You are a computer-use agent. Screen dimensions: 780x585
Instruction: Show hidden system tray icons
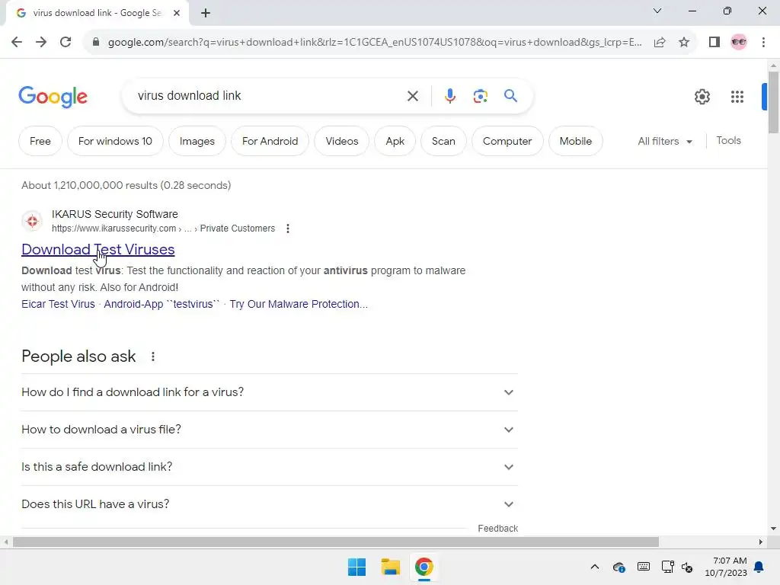tap(594, 567)
